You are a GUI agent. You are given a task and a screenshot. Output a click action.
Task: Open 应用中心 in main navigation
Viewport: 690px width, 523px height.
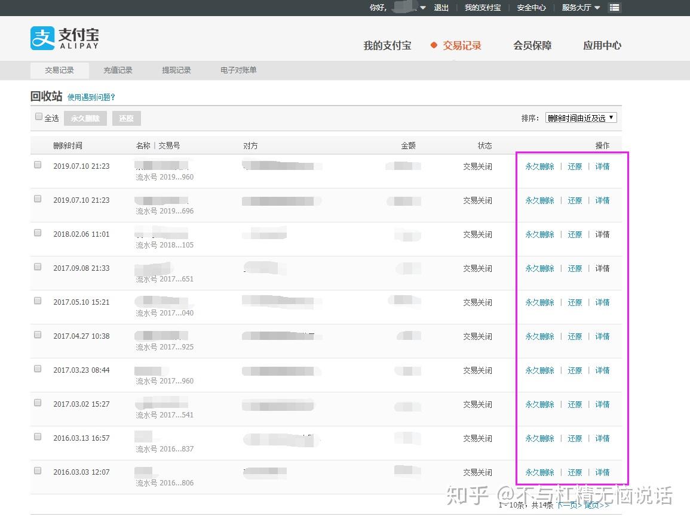602,45
